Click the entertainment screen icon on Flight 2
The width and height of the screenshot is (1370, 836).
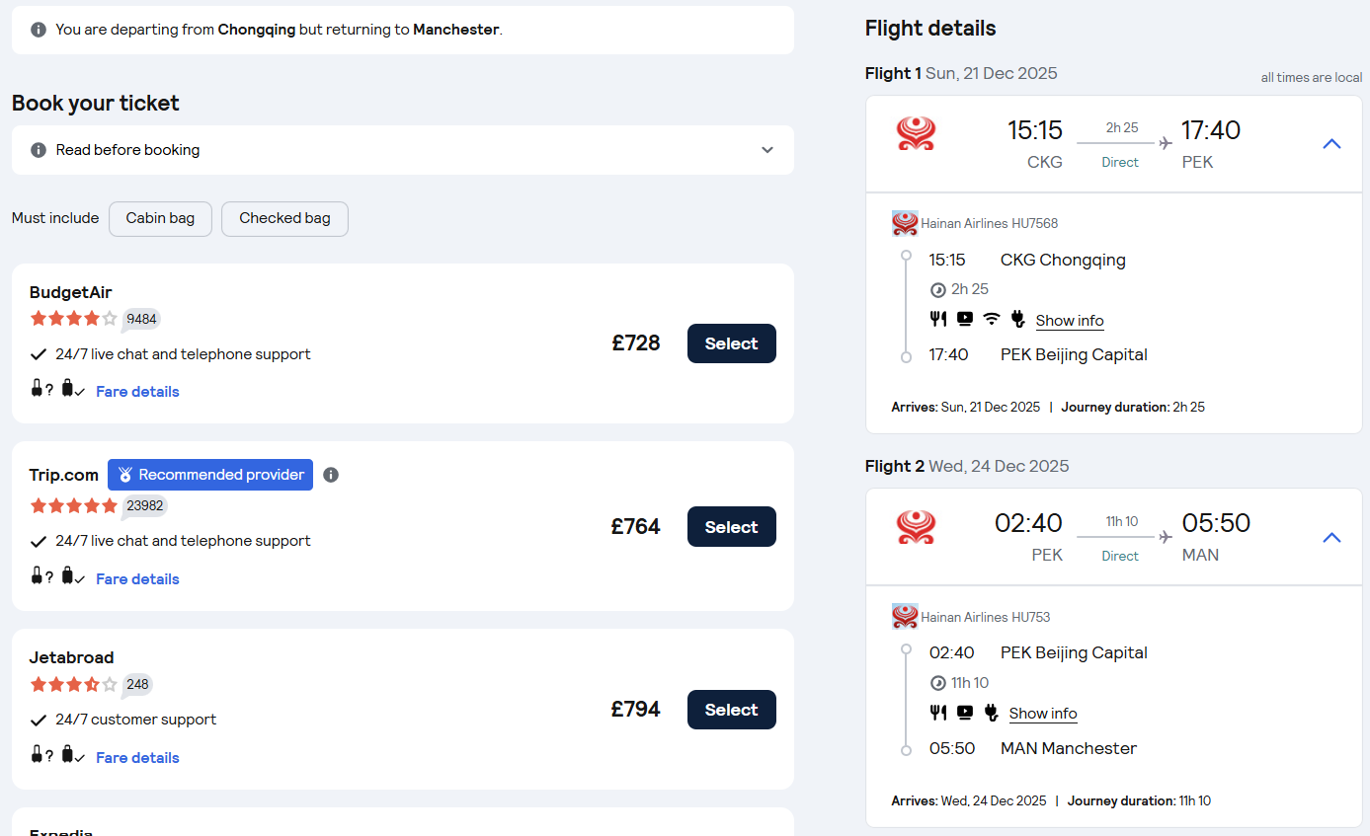965,713
